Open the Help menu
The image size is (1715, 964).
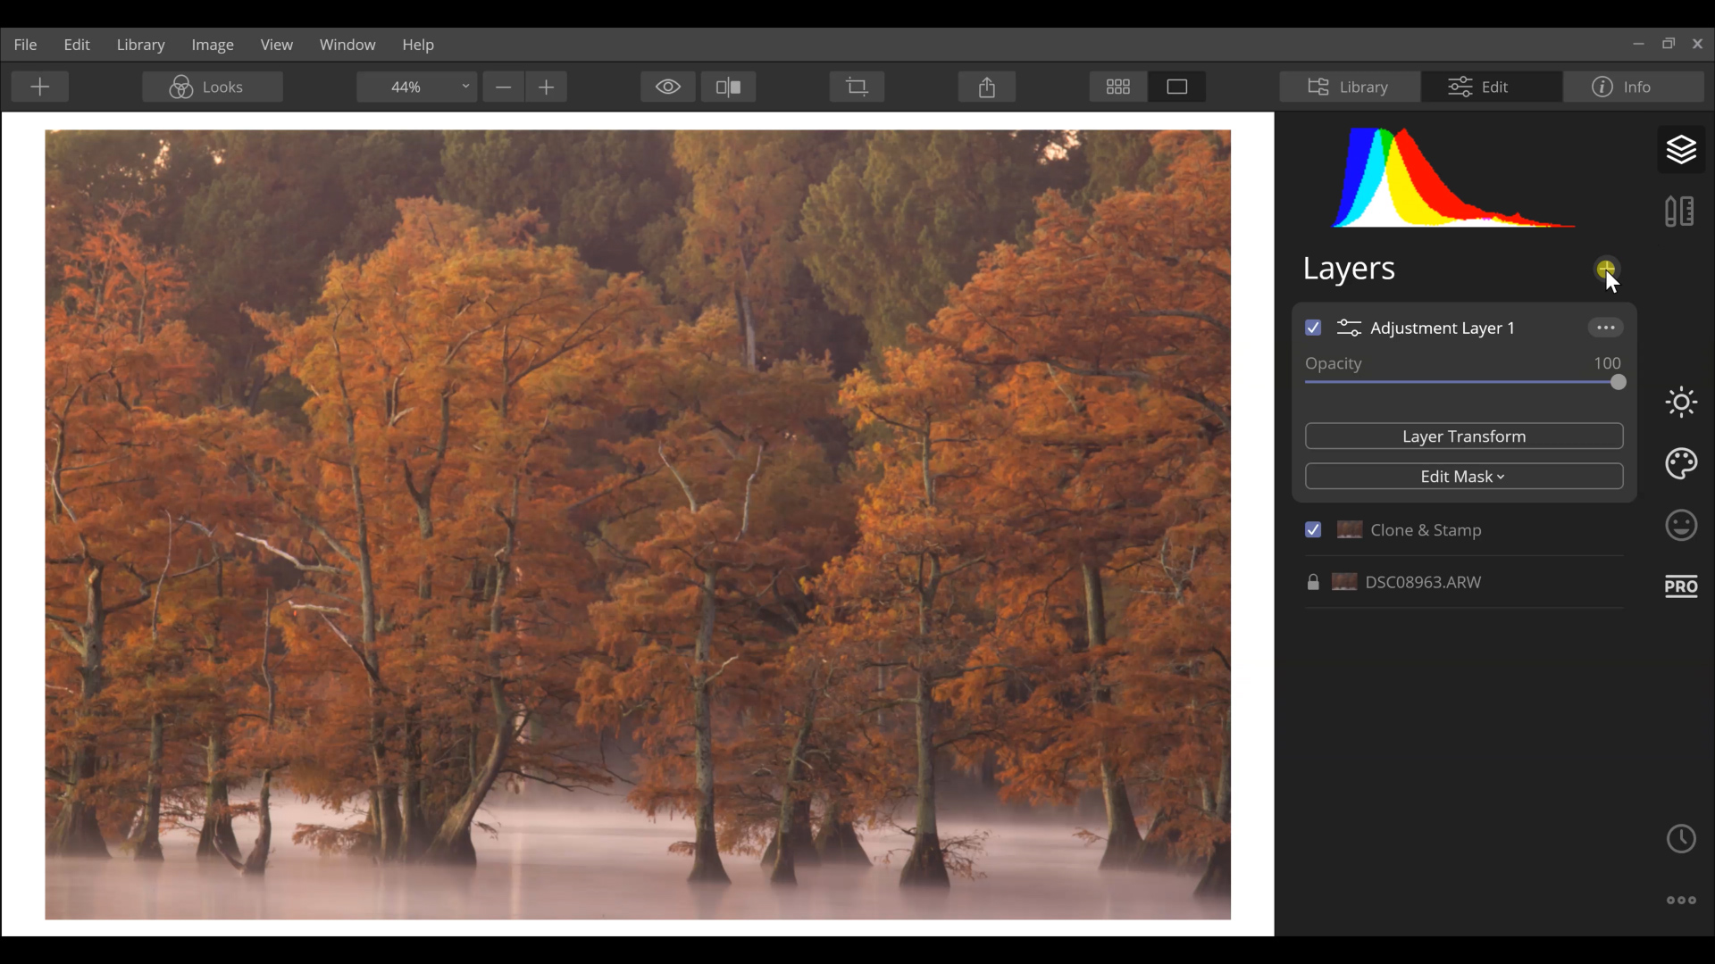pyautogui.click(x=418, y=45)
